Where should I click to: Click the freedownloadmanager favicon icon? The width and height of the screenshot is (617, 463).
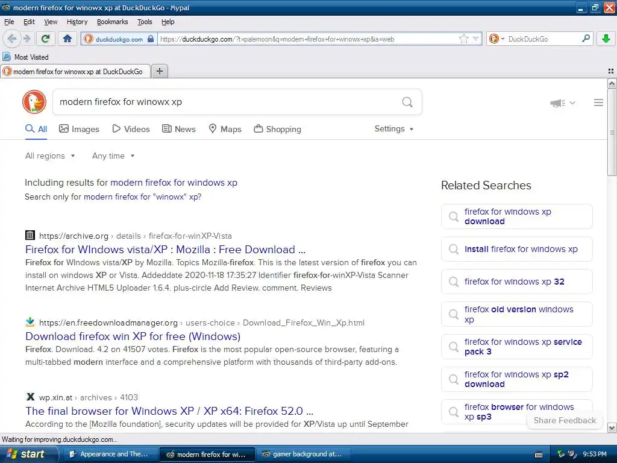(x=30, y=322)
